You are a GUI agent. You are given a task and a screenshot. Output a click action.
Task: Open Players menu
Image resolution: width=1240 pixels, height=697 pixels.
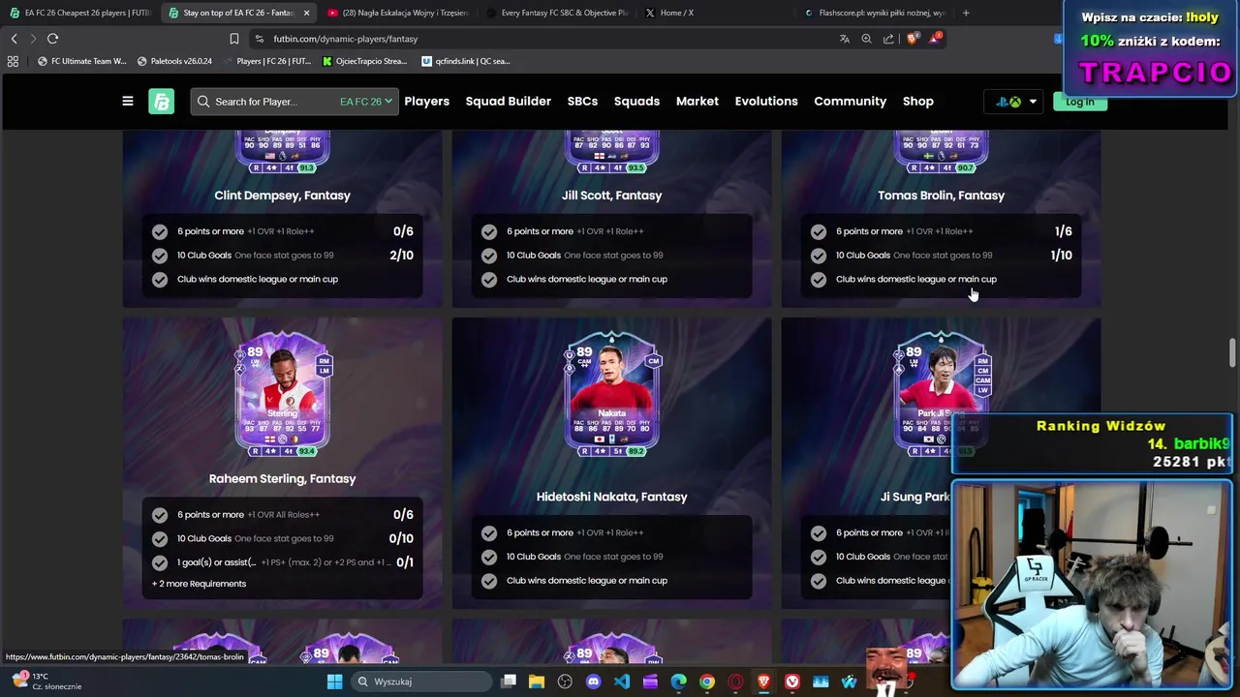(x=426, y=101)
